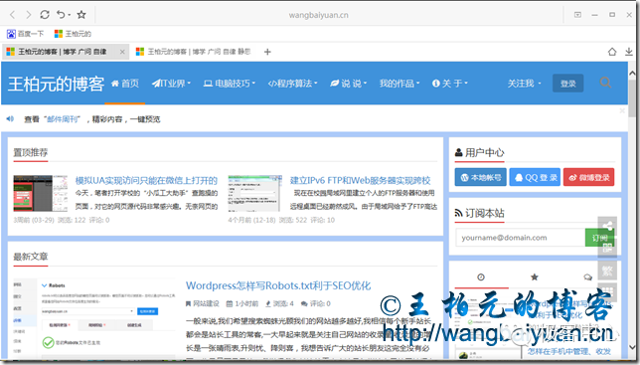Open the 王柏元的 bookmark in bookmarks bar
The width and height of the screenshot is (640, 365).
pos(73,34)
